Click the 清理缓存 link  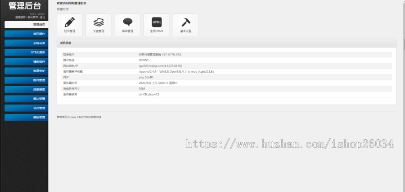point(20,17)
